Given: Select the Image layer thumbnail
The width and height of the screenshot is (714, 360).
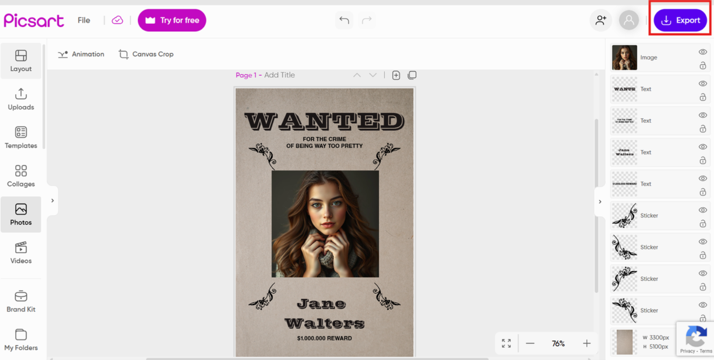Looking at the screenshot, I should pos(625,57).
